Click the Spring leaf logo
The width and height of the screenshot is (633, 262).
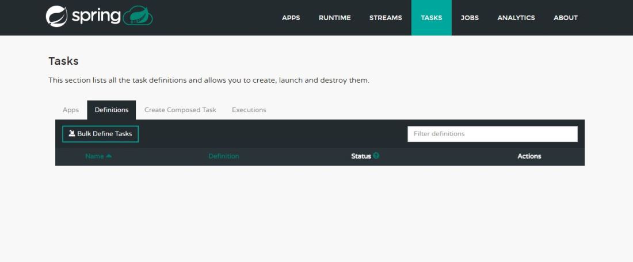pos(56,17)
